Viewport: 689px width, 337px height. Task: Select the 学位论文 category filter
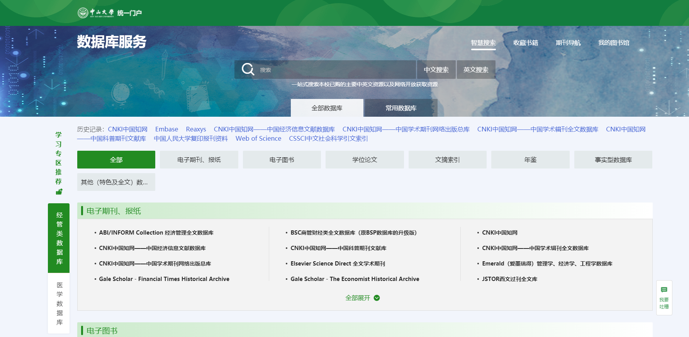coord(365,160)
